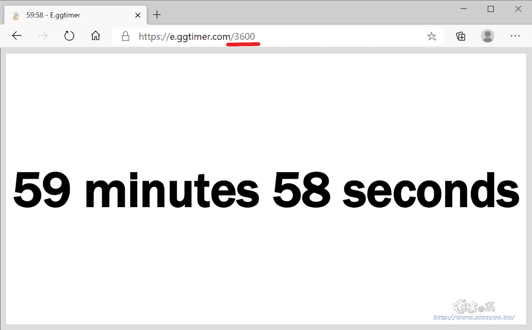View site information via the lock icon
The width and height of the screenshot is (532, 330).
[125, 36]
